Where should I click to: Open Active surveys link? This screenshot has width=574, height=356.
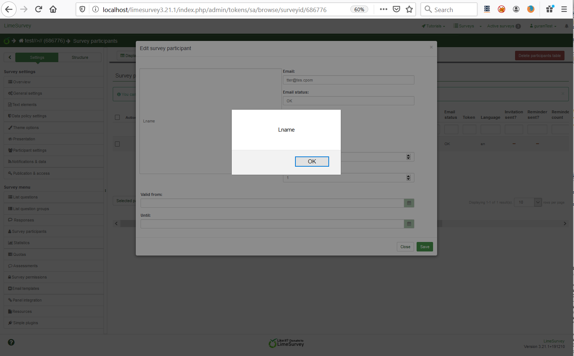(504, 26)
